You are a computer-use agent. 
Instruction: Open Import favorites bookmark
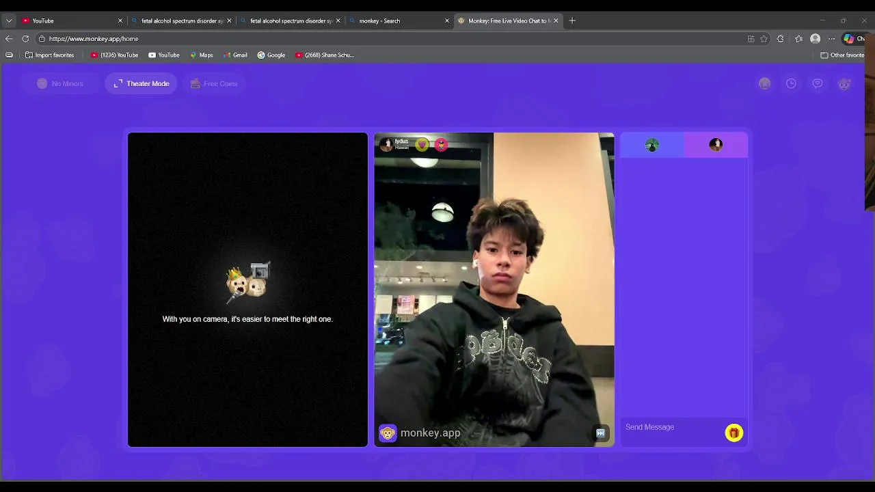49,55
